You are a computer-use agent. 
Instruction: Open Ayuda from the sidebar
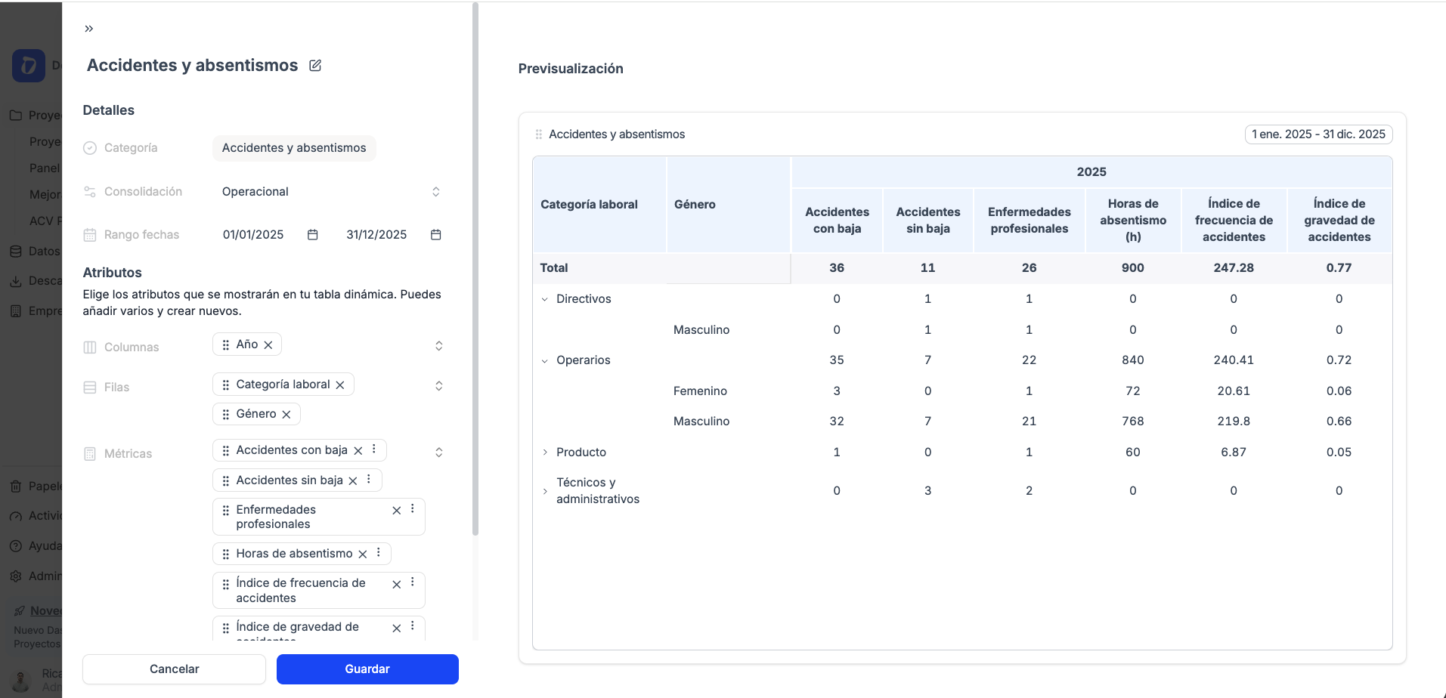(17, 545)
